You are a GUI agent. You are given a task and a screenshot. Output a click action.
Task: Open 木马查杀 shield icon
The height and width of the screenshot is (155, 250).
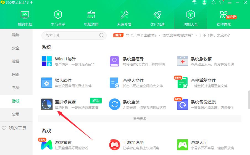click(58, 15)
